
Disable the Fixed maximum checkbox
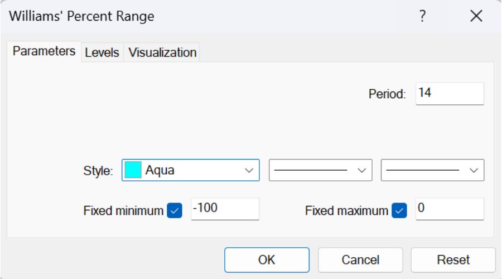click(x=399, y=211)
